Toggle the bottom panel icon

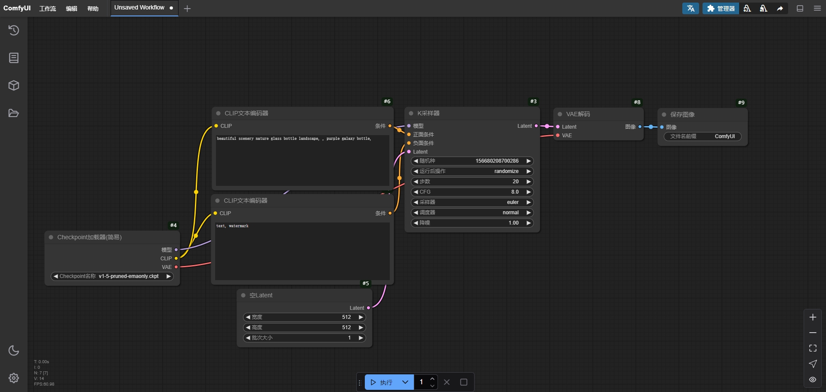click(800, 8)
